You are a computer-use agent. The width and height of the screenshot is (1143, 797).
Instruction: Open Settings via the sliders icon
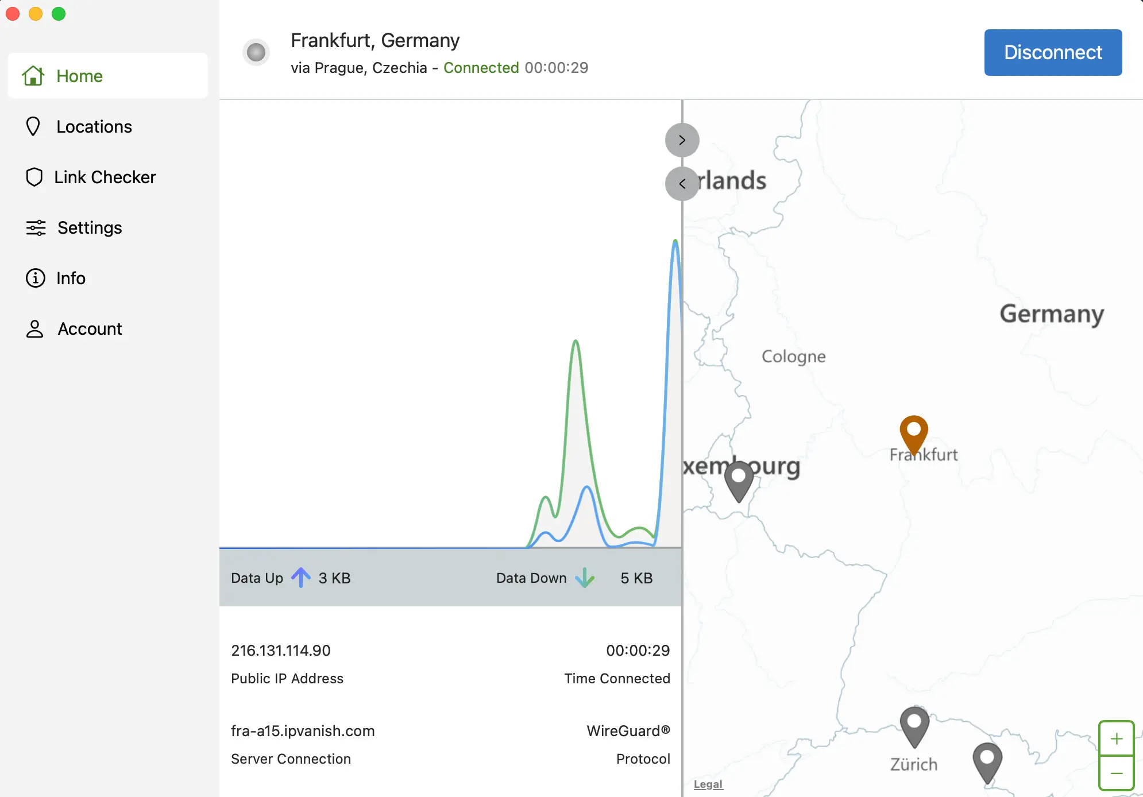[x=35, y=227]
